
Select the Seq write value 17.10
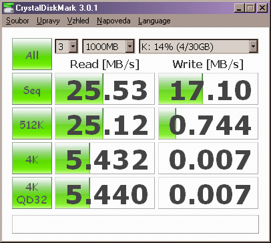pyautogui.click(x=208, y=89)
